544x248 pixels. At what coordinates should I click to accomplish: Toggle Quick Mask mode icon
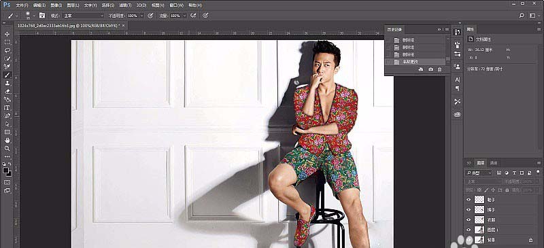[x=7, y=181]
